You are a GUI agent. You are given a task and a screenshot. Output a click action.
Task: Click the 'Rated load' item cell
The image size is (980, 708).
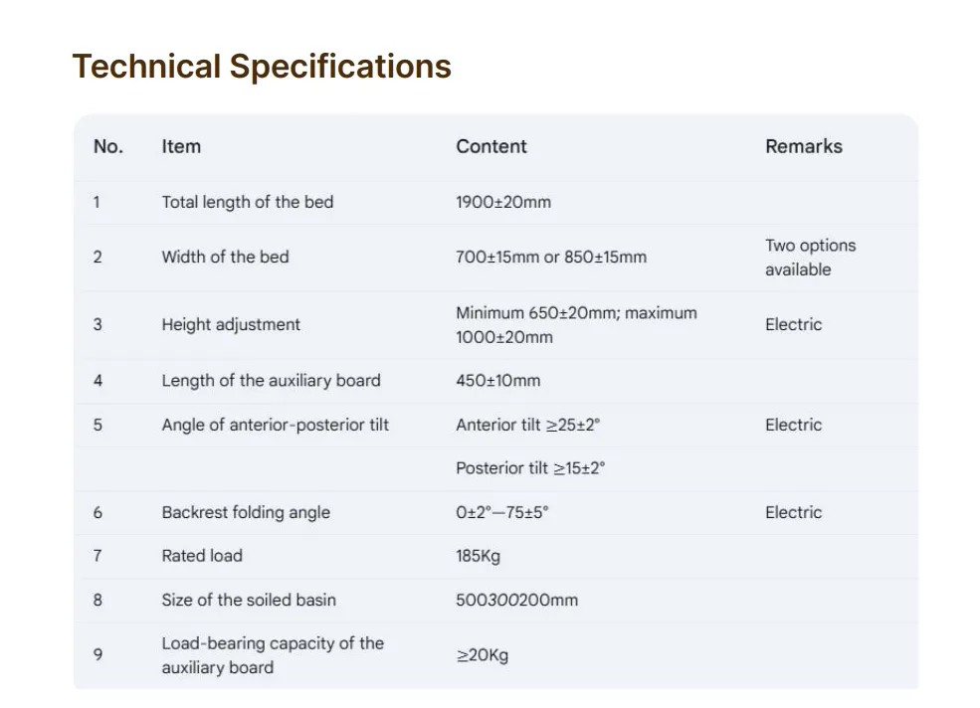202,556
